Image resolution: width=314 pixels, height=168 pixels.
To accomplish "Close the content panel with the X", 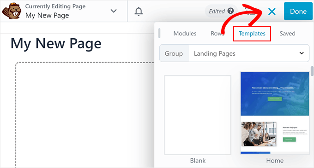I will click(x=272, y=12).
